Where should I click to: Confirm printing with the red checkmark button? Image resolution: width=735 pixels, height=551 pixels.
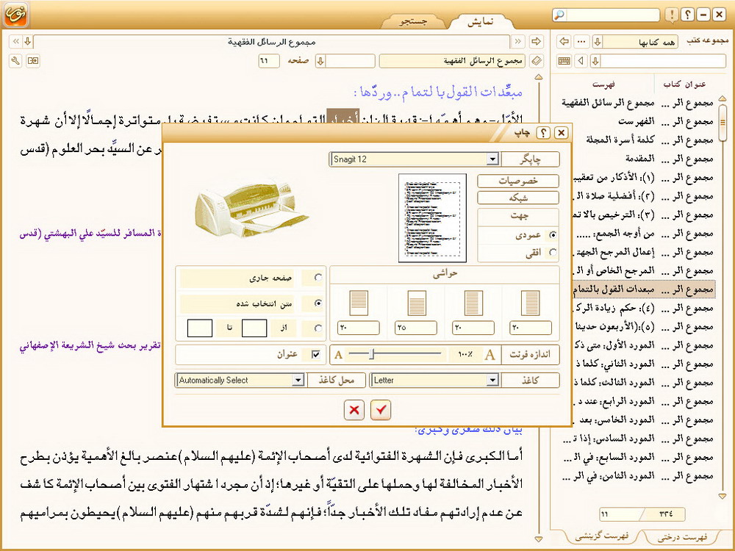(x=381, y=410)
